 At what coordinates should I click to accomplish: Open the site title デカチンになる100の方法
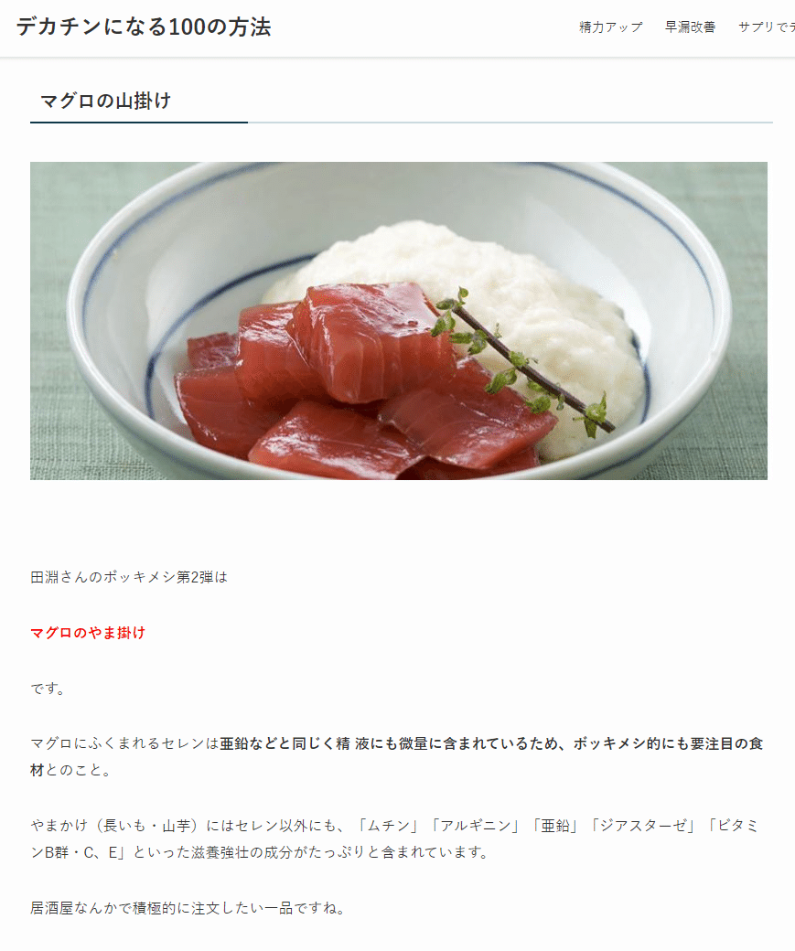pyautogui.click(x=144, y=27)
